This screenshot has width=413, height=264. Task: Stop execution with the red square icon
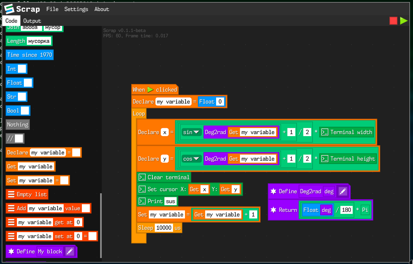pyautogui.click(x=393, y=20)
